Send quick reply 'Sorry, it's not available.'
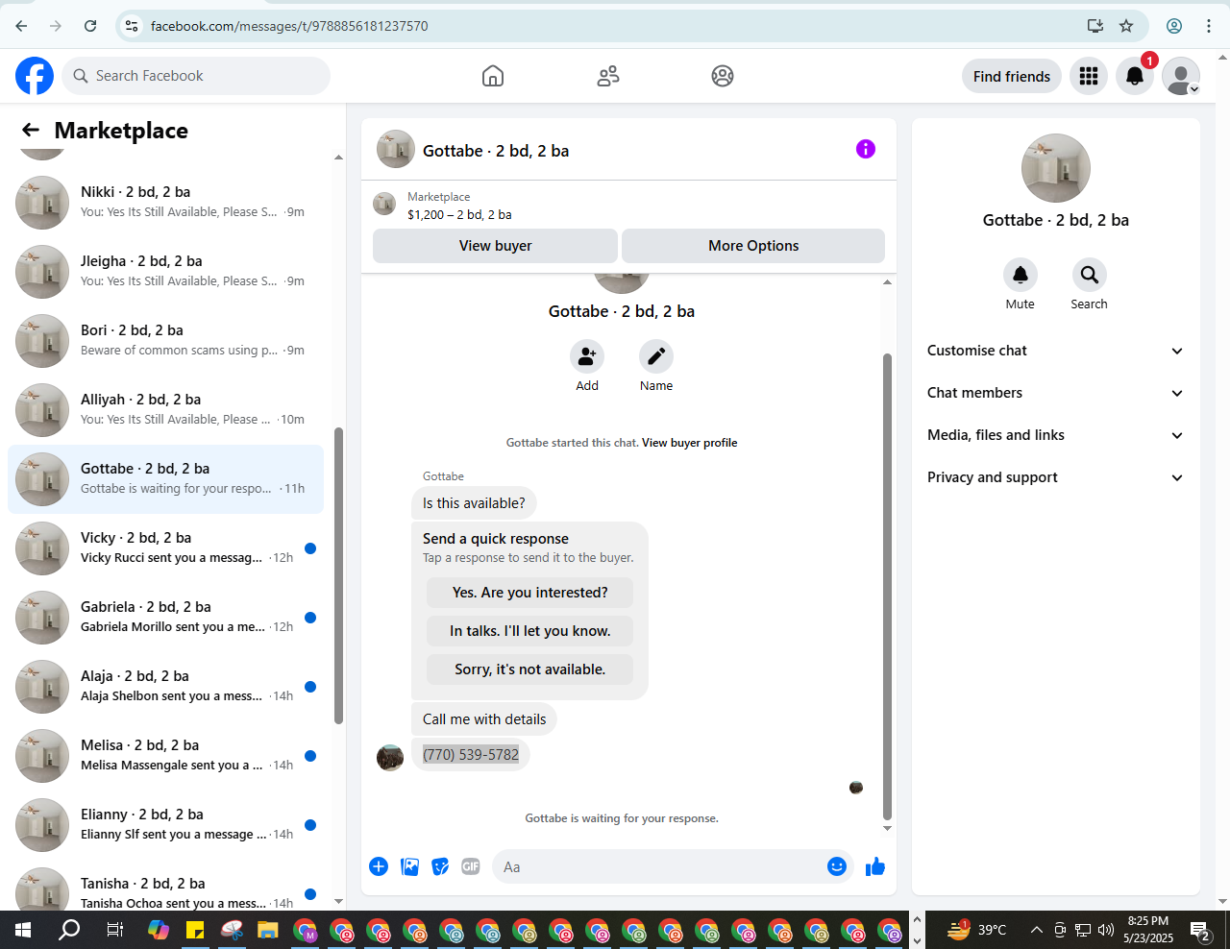The height and width of the screenshot is (949, 1230). [530, 669]
